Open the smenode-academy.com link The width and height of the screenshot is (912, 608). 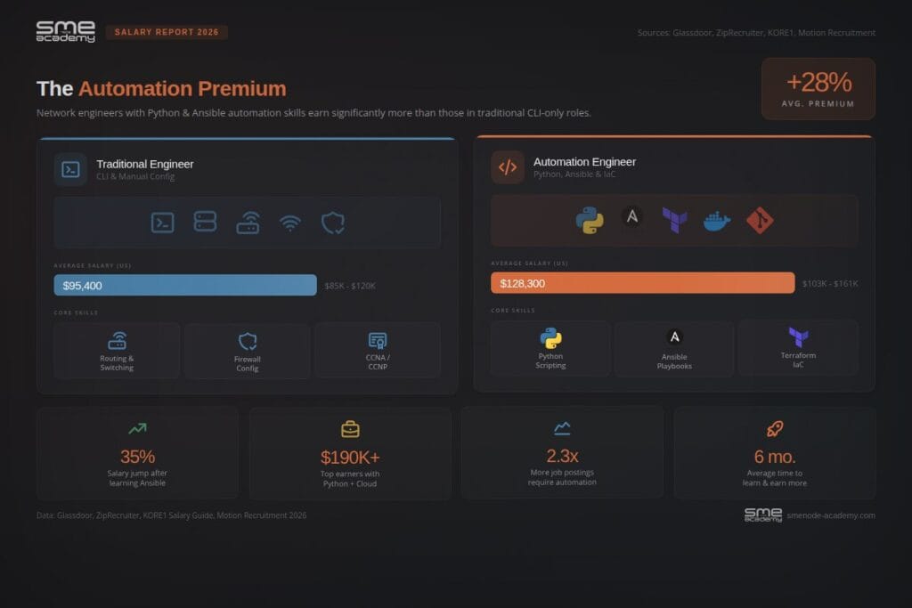tap(831, 515)
